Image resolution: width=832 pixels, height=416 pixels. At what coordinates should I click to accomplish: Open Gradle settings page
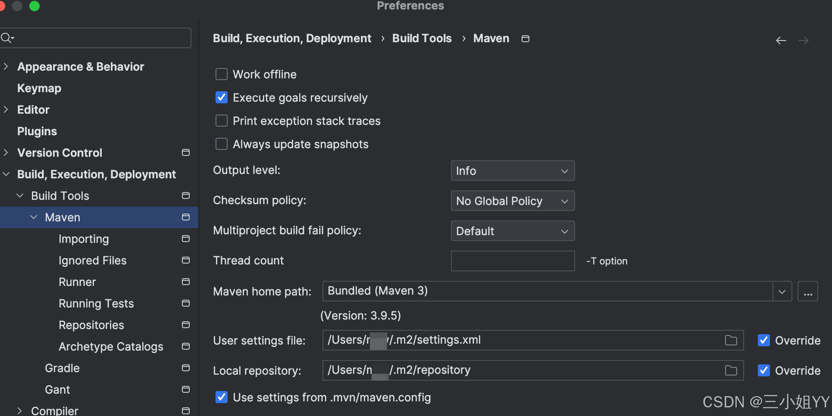tap(62, 368)
